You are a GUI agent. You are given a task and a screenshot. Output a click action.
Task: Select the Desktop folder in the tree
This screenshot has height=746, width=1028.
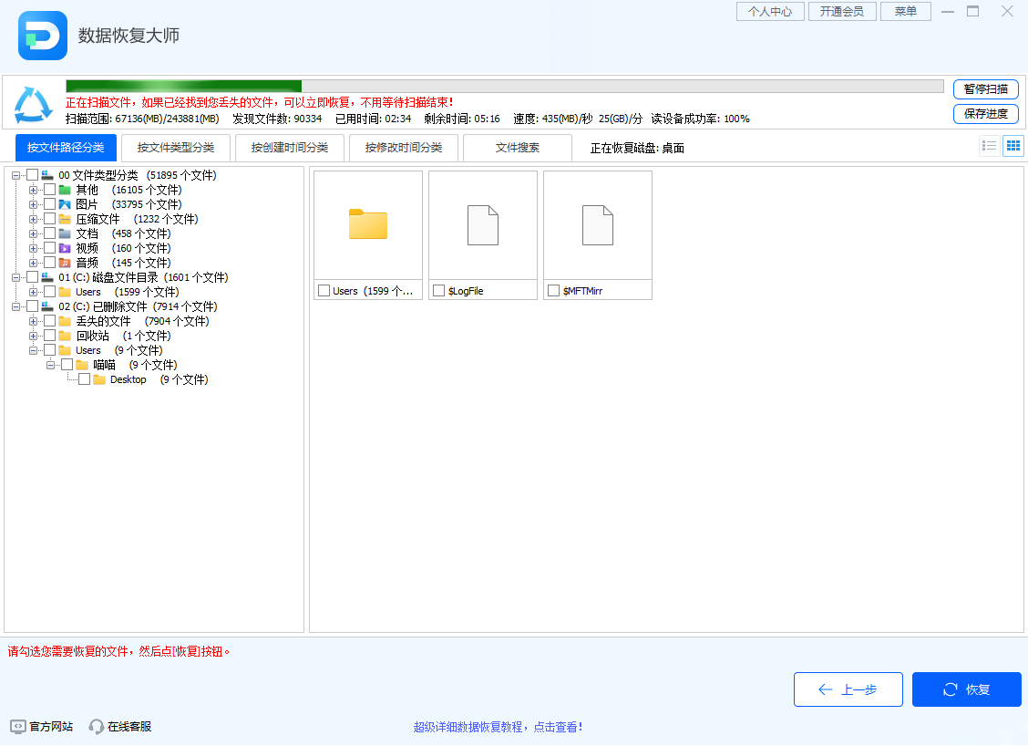128,379
